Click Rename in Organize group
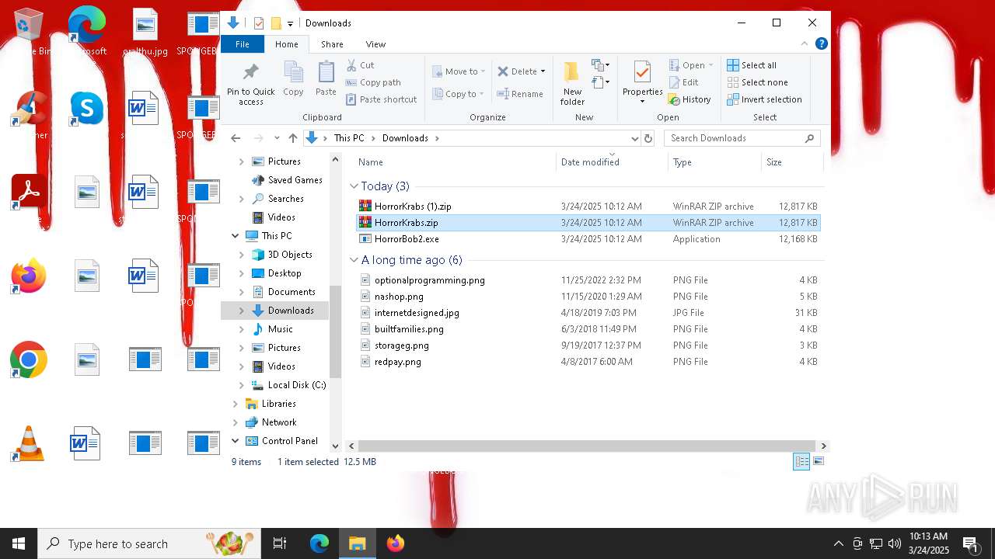The image size is (995, 559). (x=520, y=94)
